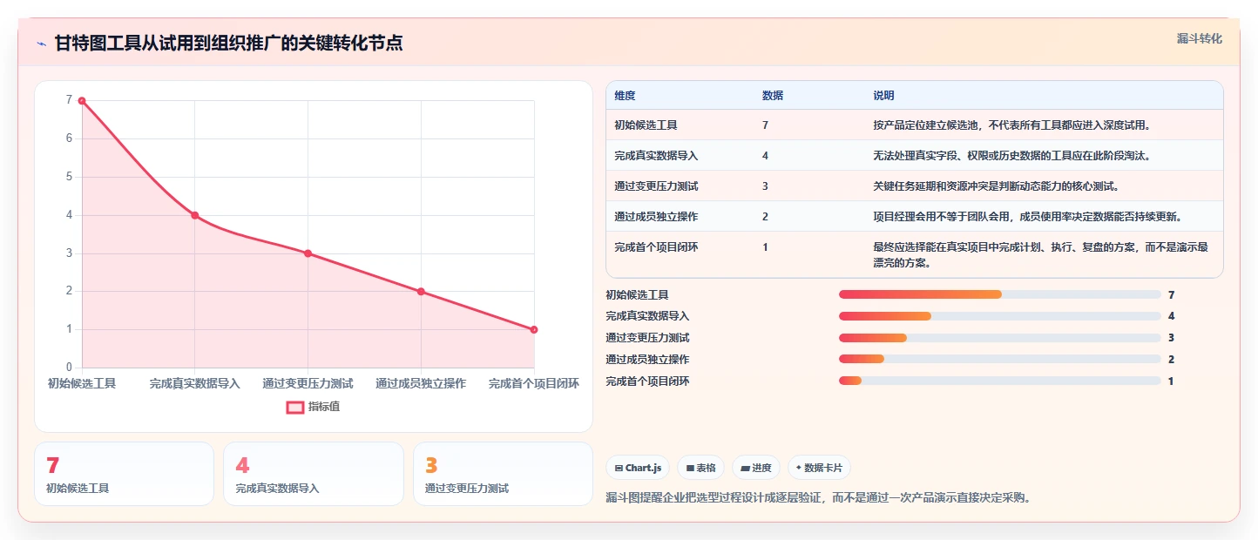Viewport: 1258px width, 540px height.
Task: Click x-axis label 完成首个项目闭环
Action: click(534, 383)
